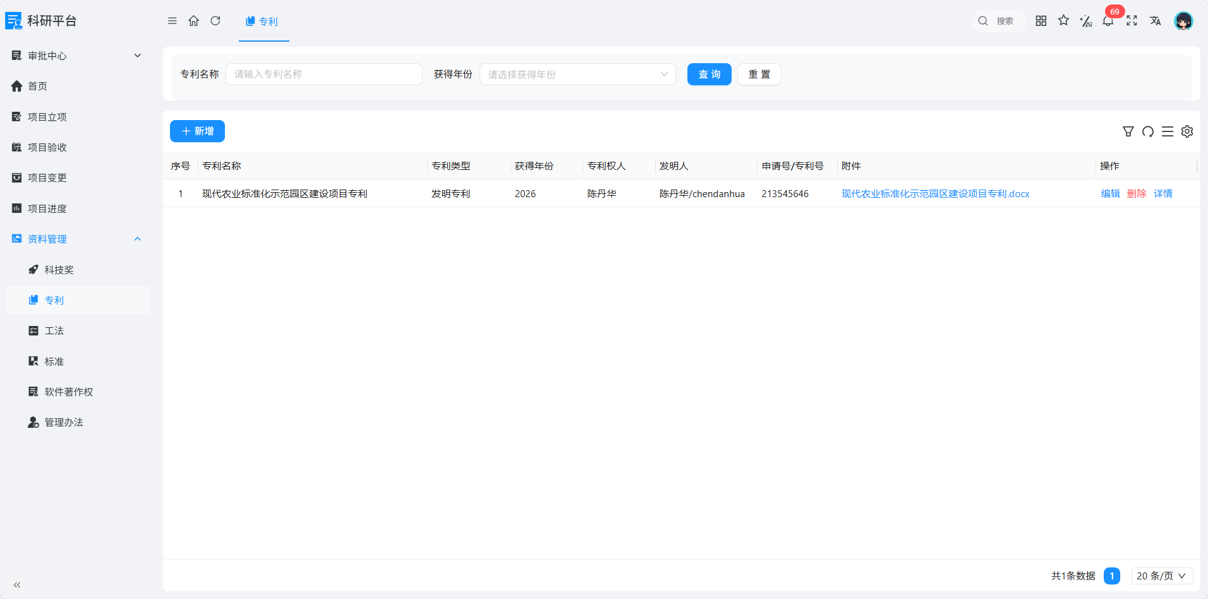Open the attached docx file link

pos(935,194)
